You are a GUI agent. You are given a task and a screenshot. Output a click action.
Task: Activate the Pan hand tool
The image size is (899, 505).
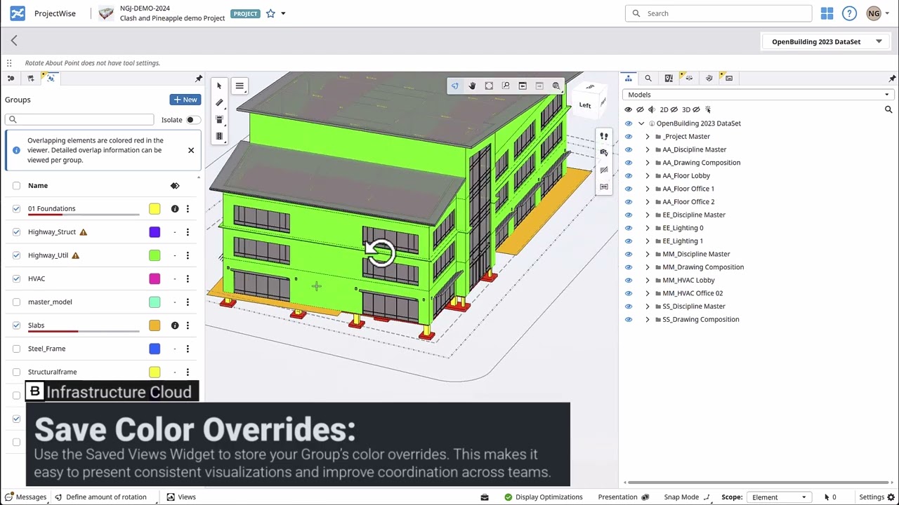[x=472, y=86]
